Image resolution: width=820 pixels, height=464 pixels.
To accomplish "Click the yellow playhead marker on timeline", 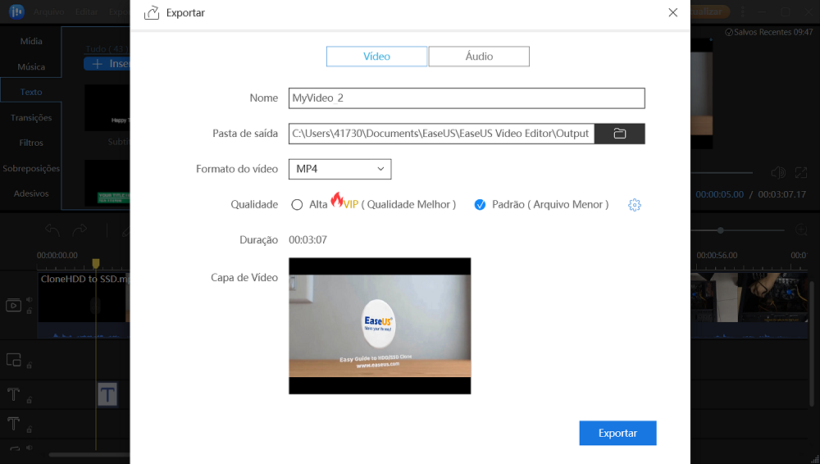I will point(96,262).
